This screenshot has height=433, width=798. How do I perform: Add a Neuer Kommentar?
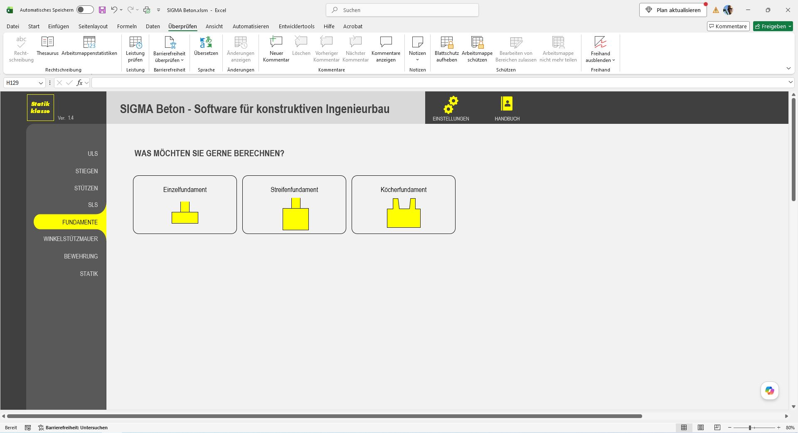tap(276, 49)
